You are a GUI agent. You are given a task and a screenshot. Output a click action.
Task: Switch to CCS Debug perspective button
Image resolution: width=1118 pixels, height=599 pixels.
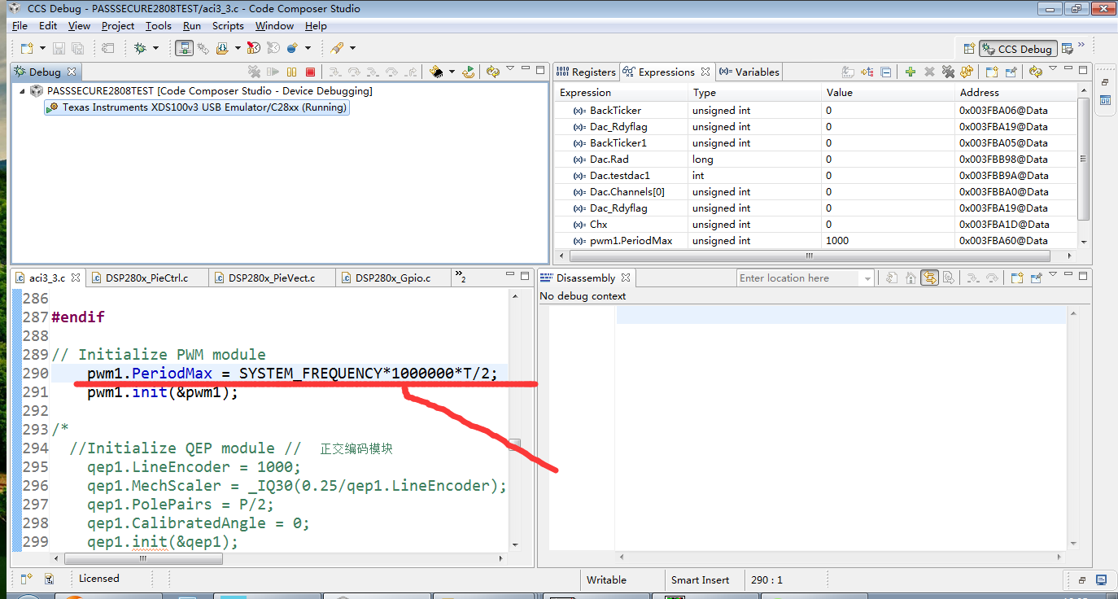1016,49
